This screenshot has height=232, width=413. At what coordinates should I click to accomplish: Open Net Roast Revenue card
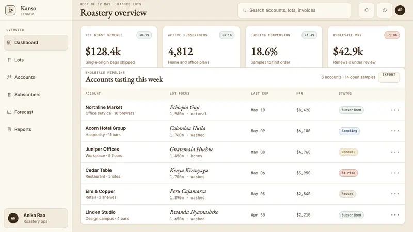tap(119, 47)
